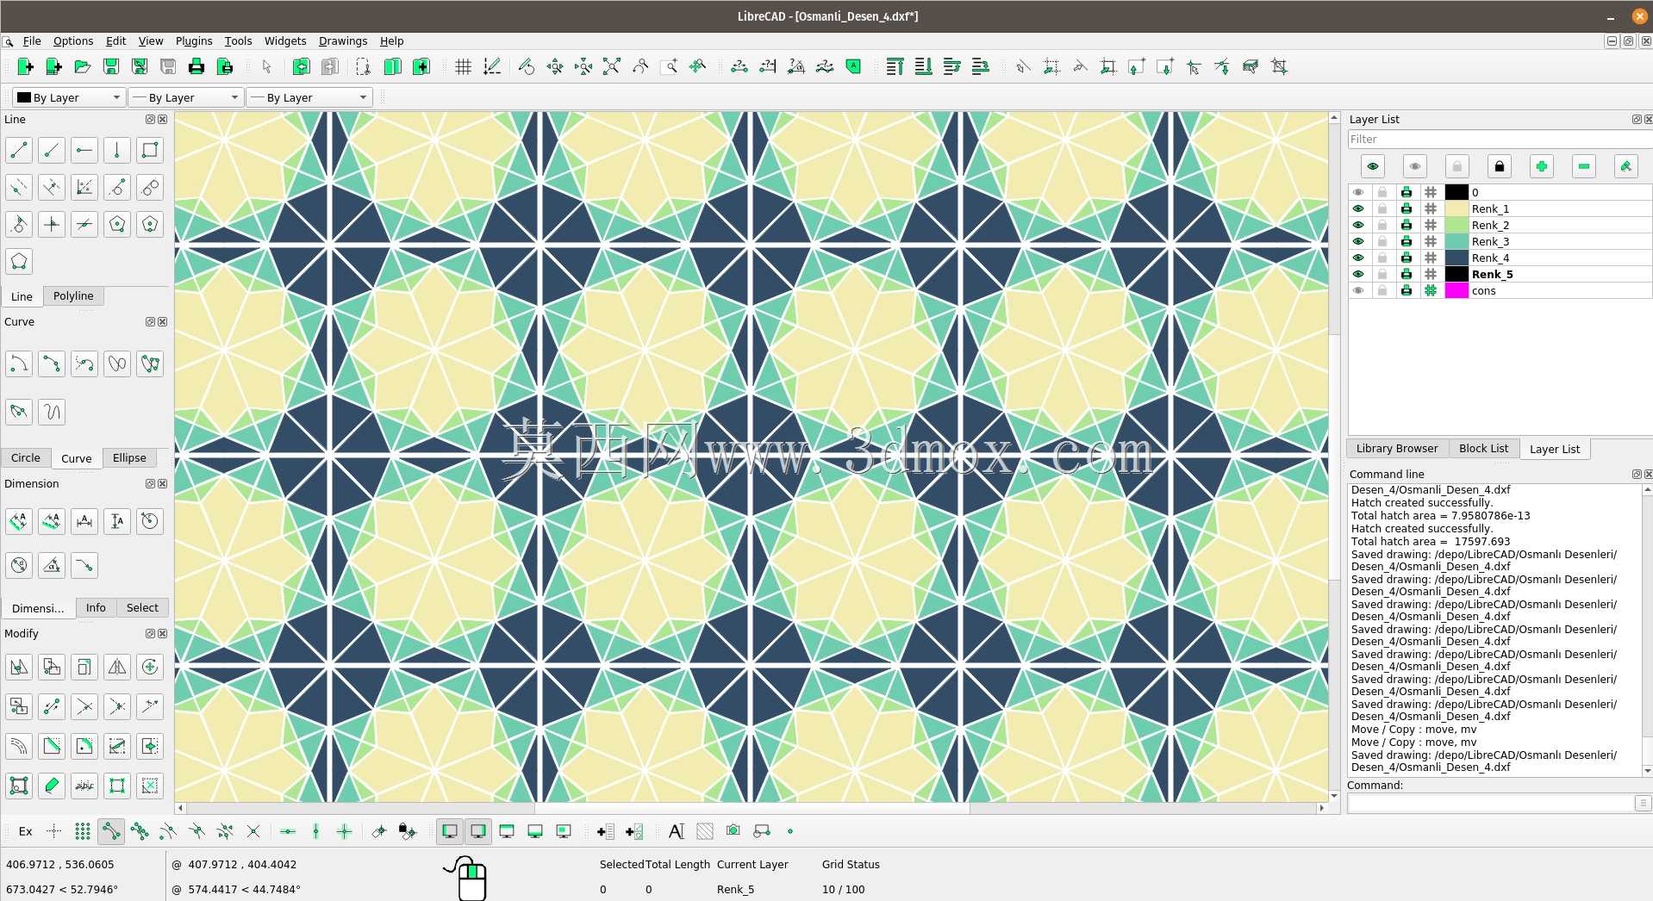Toggle the grid display icon
The height and width of the screenshot is (901, 1653).
(x=463, y=66)
